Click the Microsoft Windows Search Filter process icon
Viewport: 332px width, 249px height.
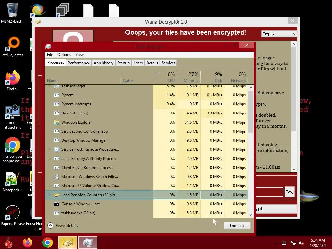pyautogui.click(x=56, y=177)
